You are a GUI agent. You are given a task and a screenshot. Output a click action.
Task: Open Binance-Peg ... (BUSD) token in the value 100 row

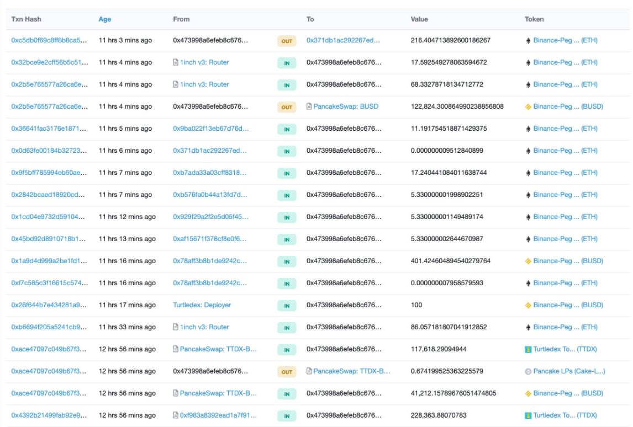568,305
